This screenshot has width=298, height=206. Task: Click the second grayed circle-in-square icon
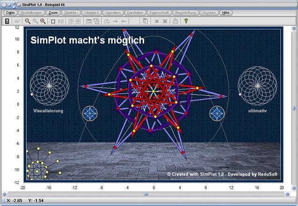click(x=78, y=21)
